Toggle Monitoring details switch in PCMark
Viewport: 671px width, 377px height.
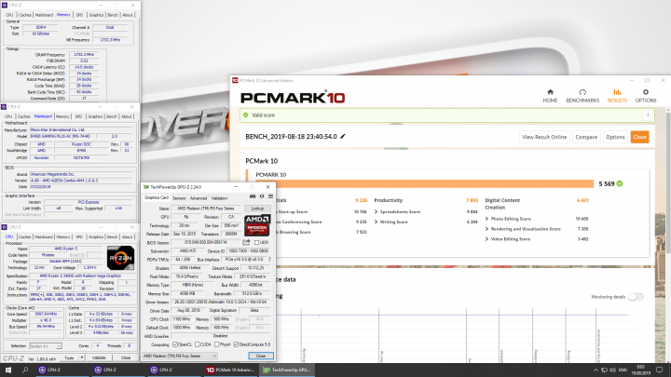[x=636, y=297]
